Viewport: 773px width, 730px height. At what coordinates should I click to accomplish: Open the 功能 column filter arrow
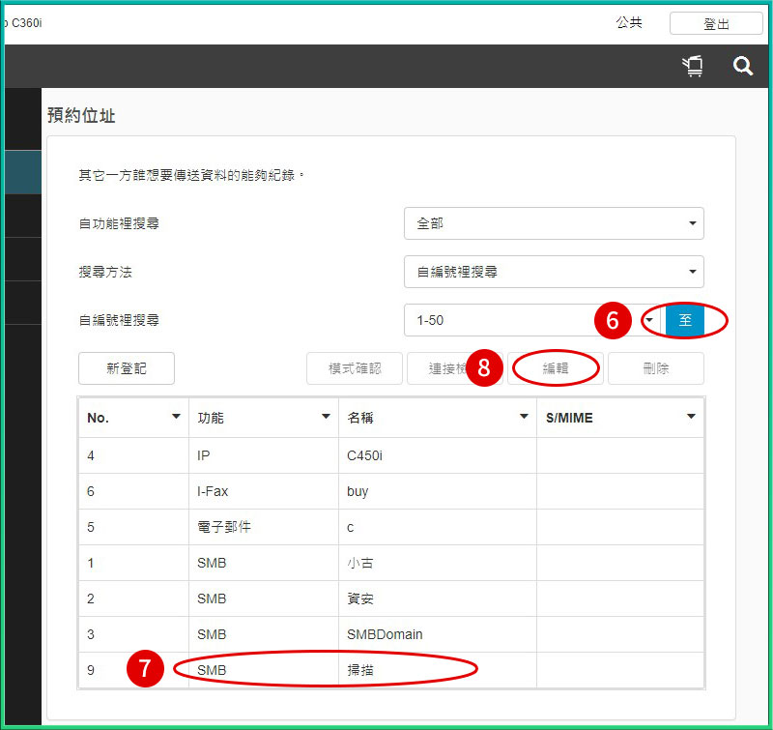[x=326, y=417]
